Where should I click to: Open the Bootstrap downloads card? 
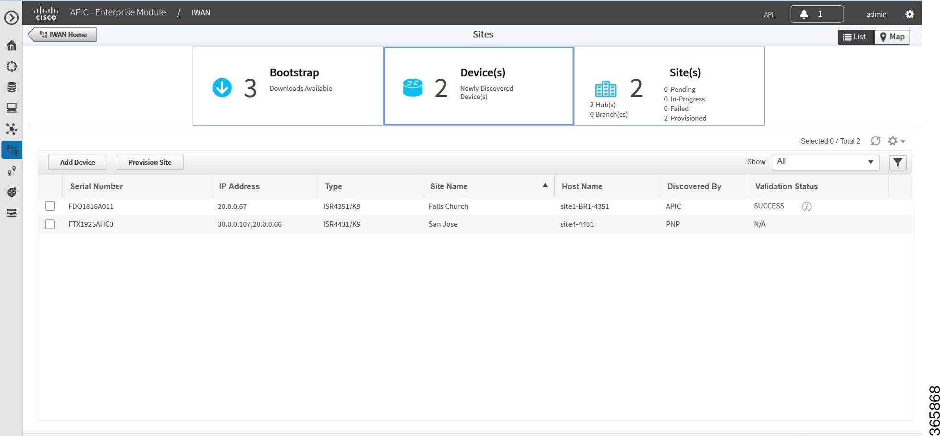[288, 86]
